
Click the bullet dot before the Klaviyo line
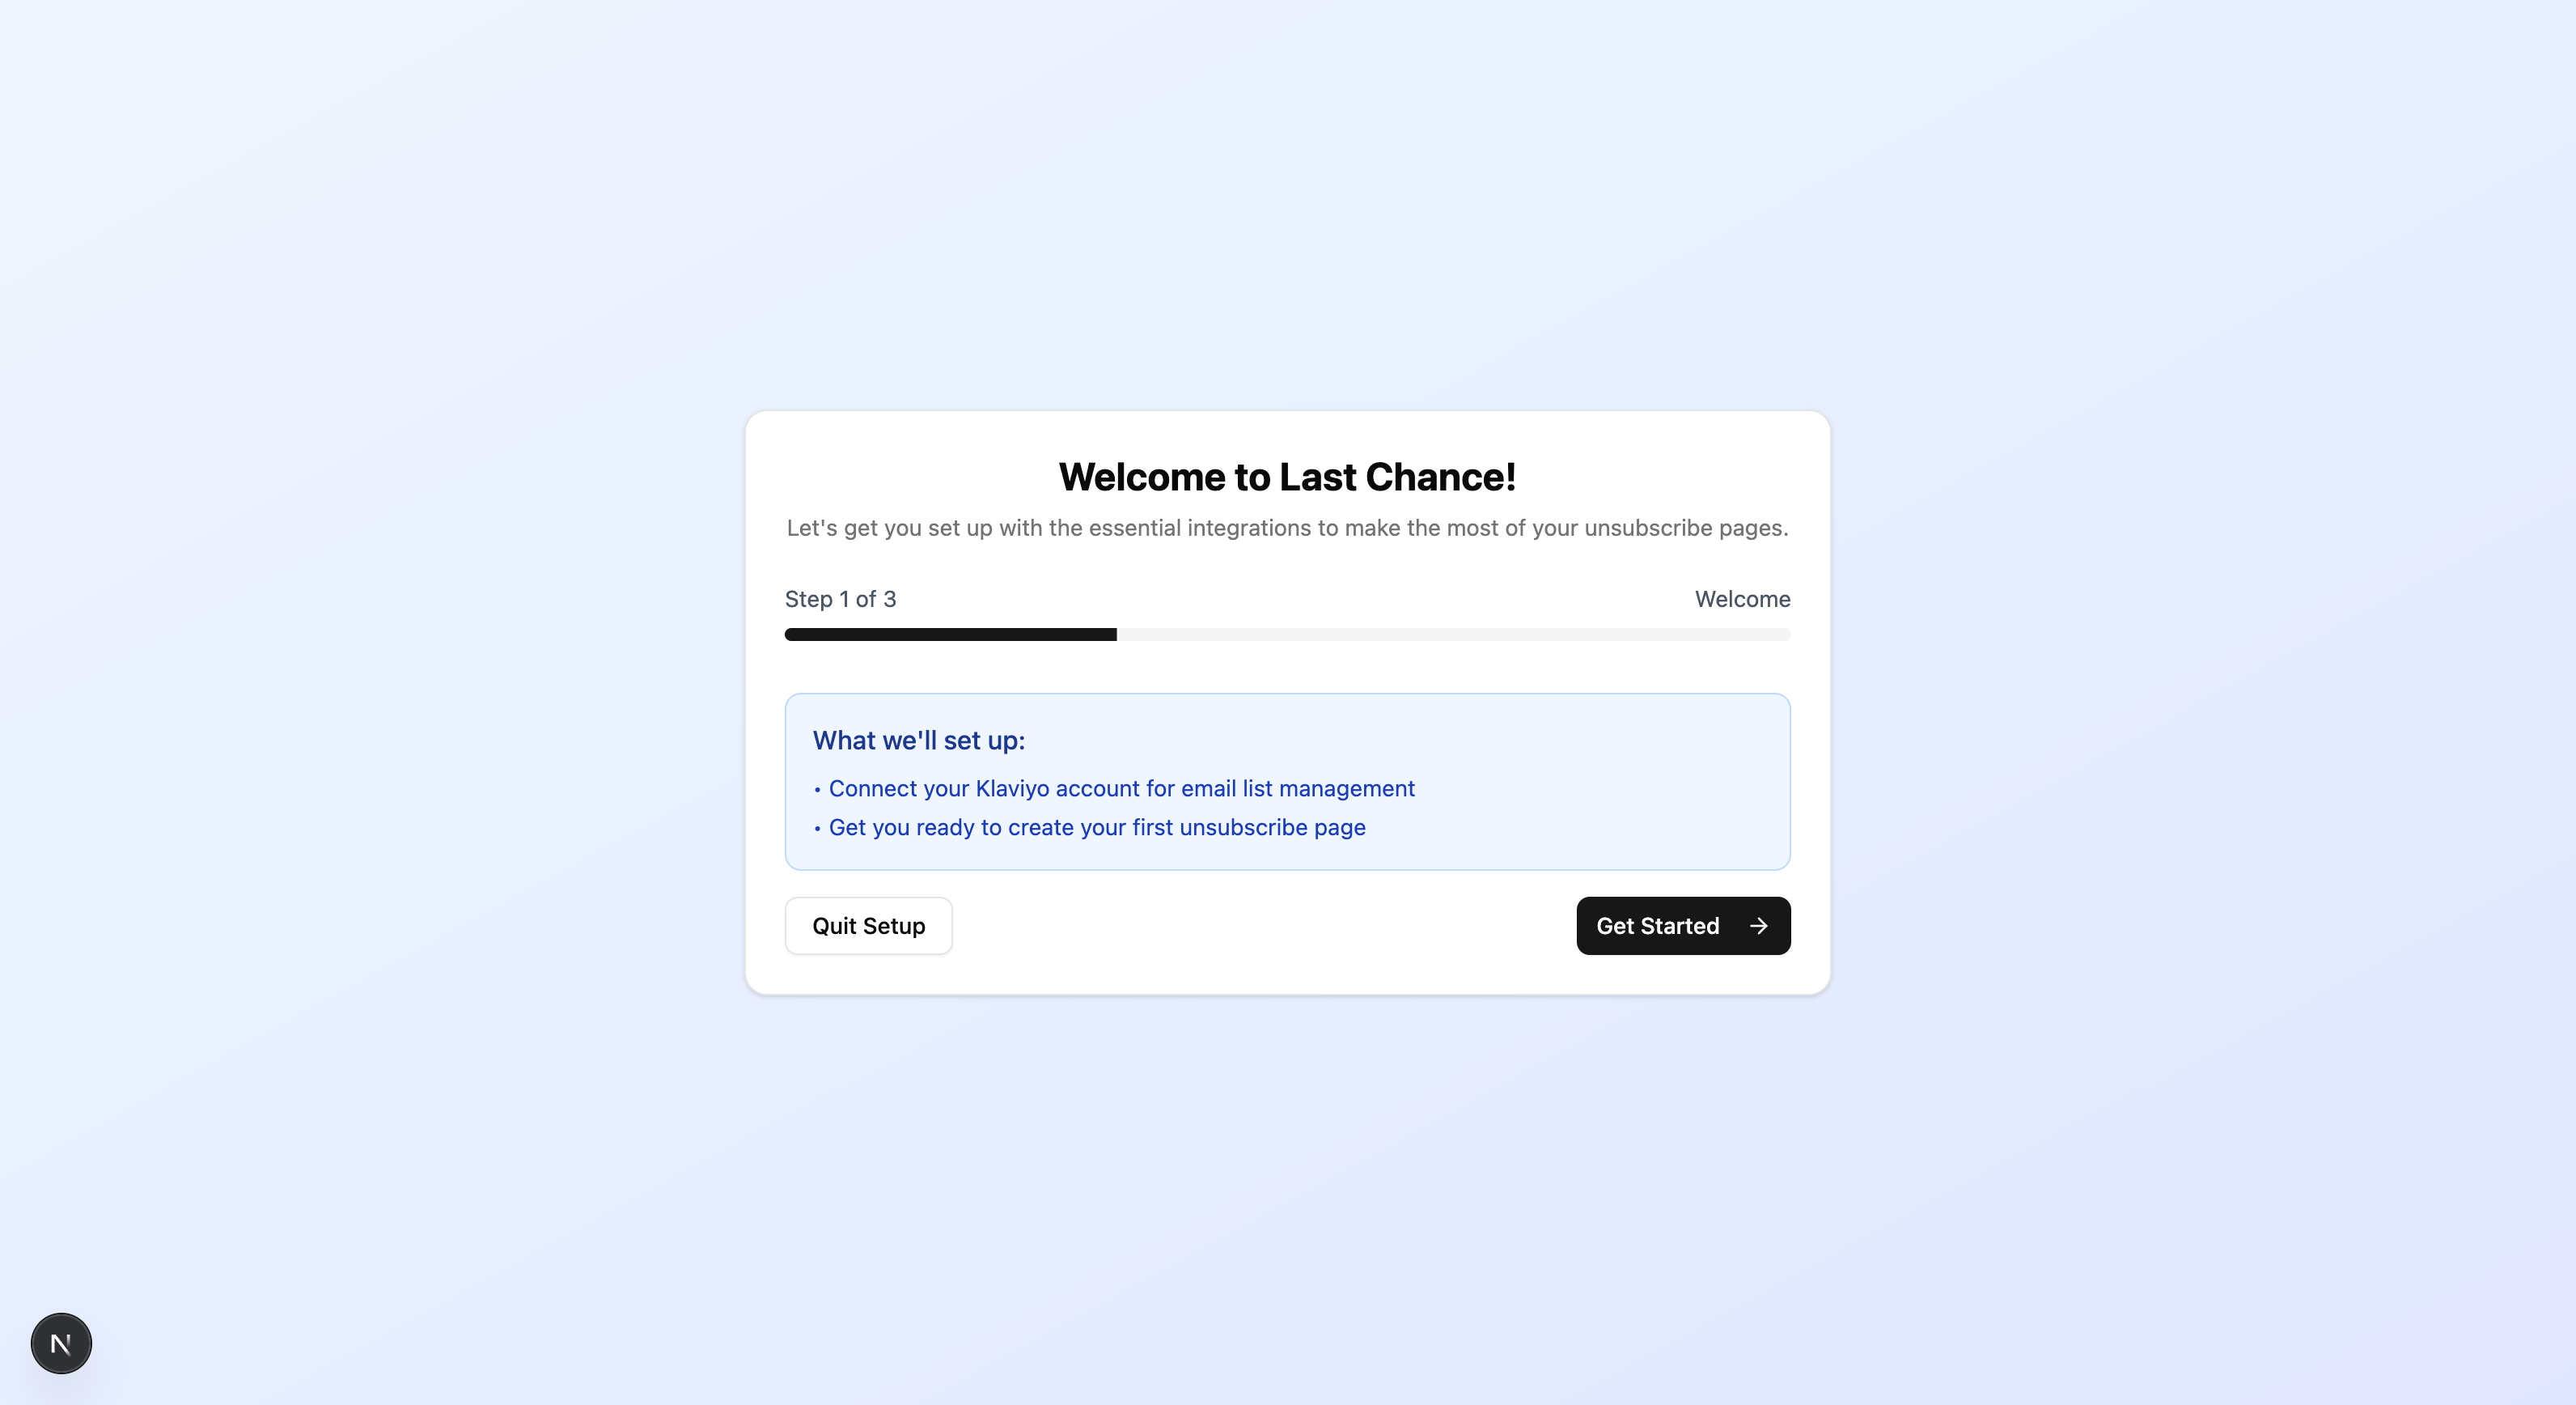pyautogui.click(x=817, y=790)
